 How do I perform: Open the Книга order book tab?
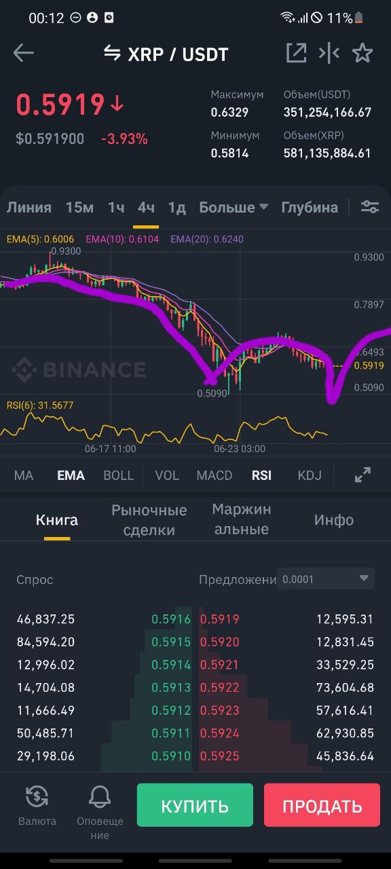click(x=57, y=520)
